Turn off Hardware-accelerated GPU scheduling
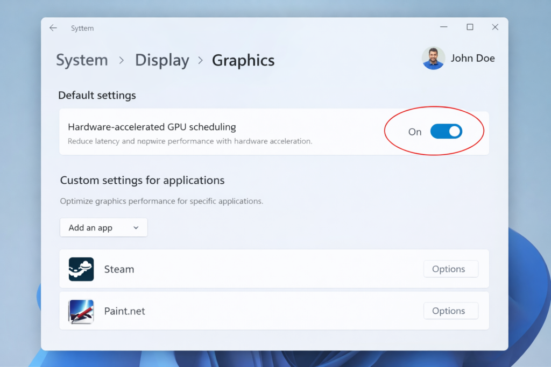 [446, 132]
